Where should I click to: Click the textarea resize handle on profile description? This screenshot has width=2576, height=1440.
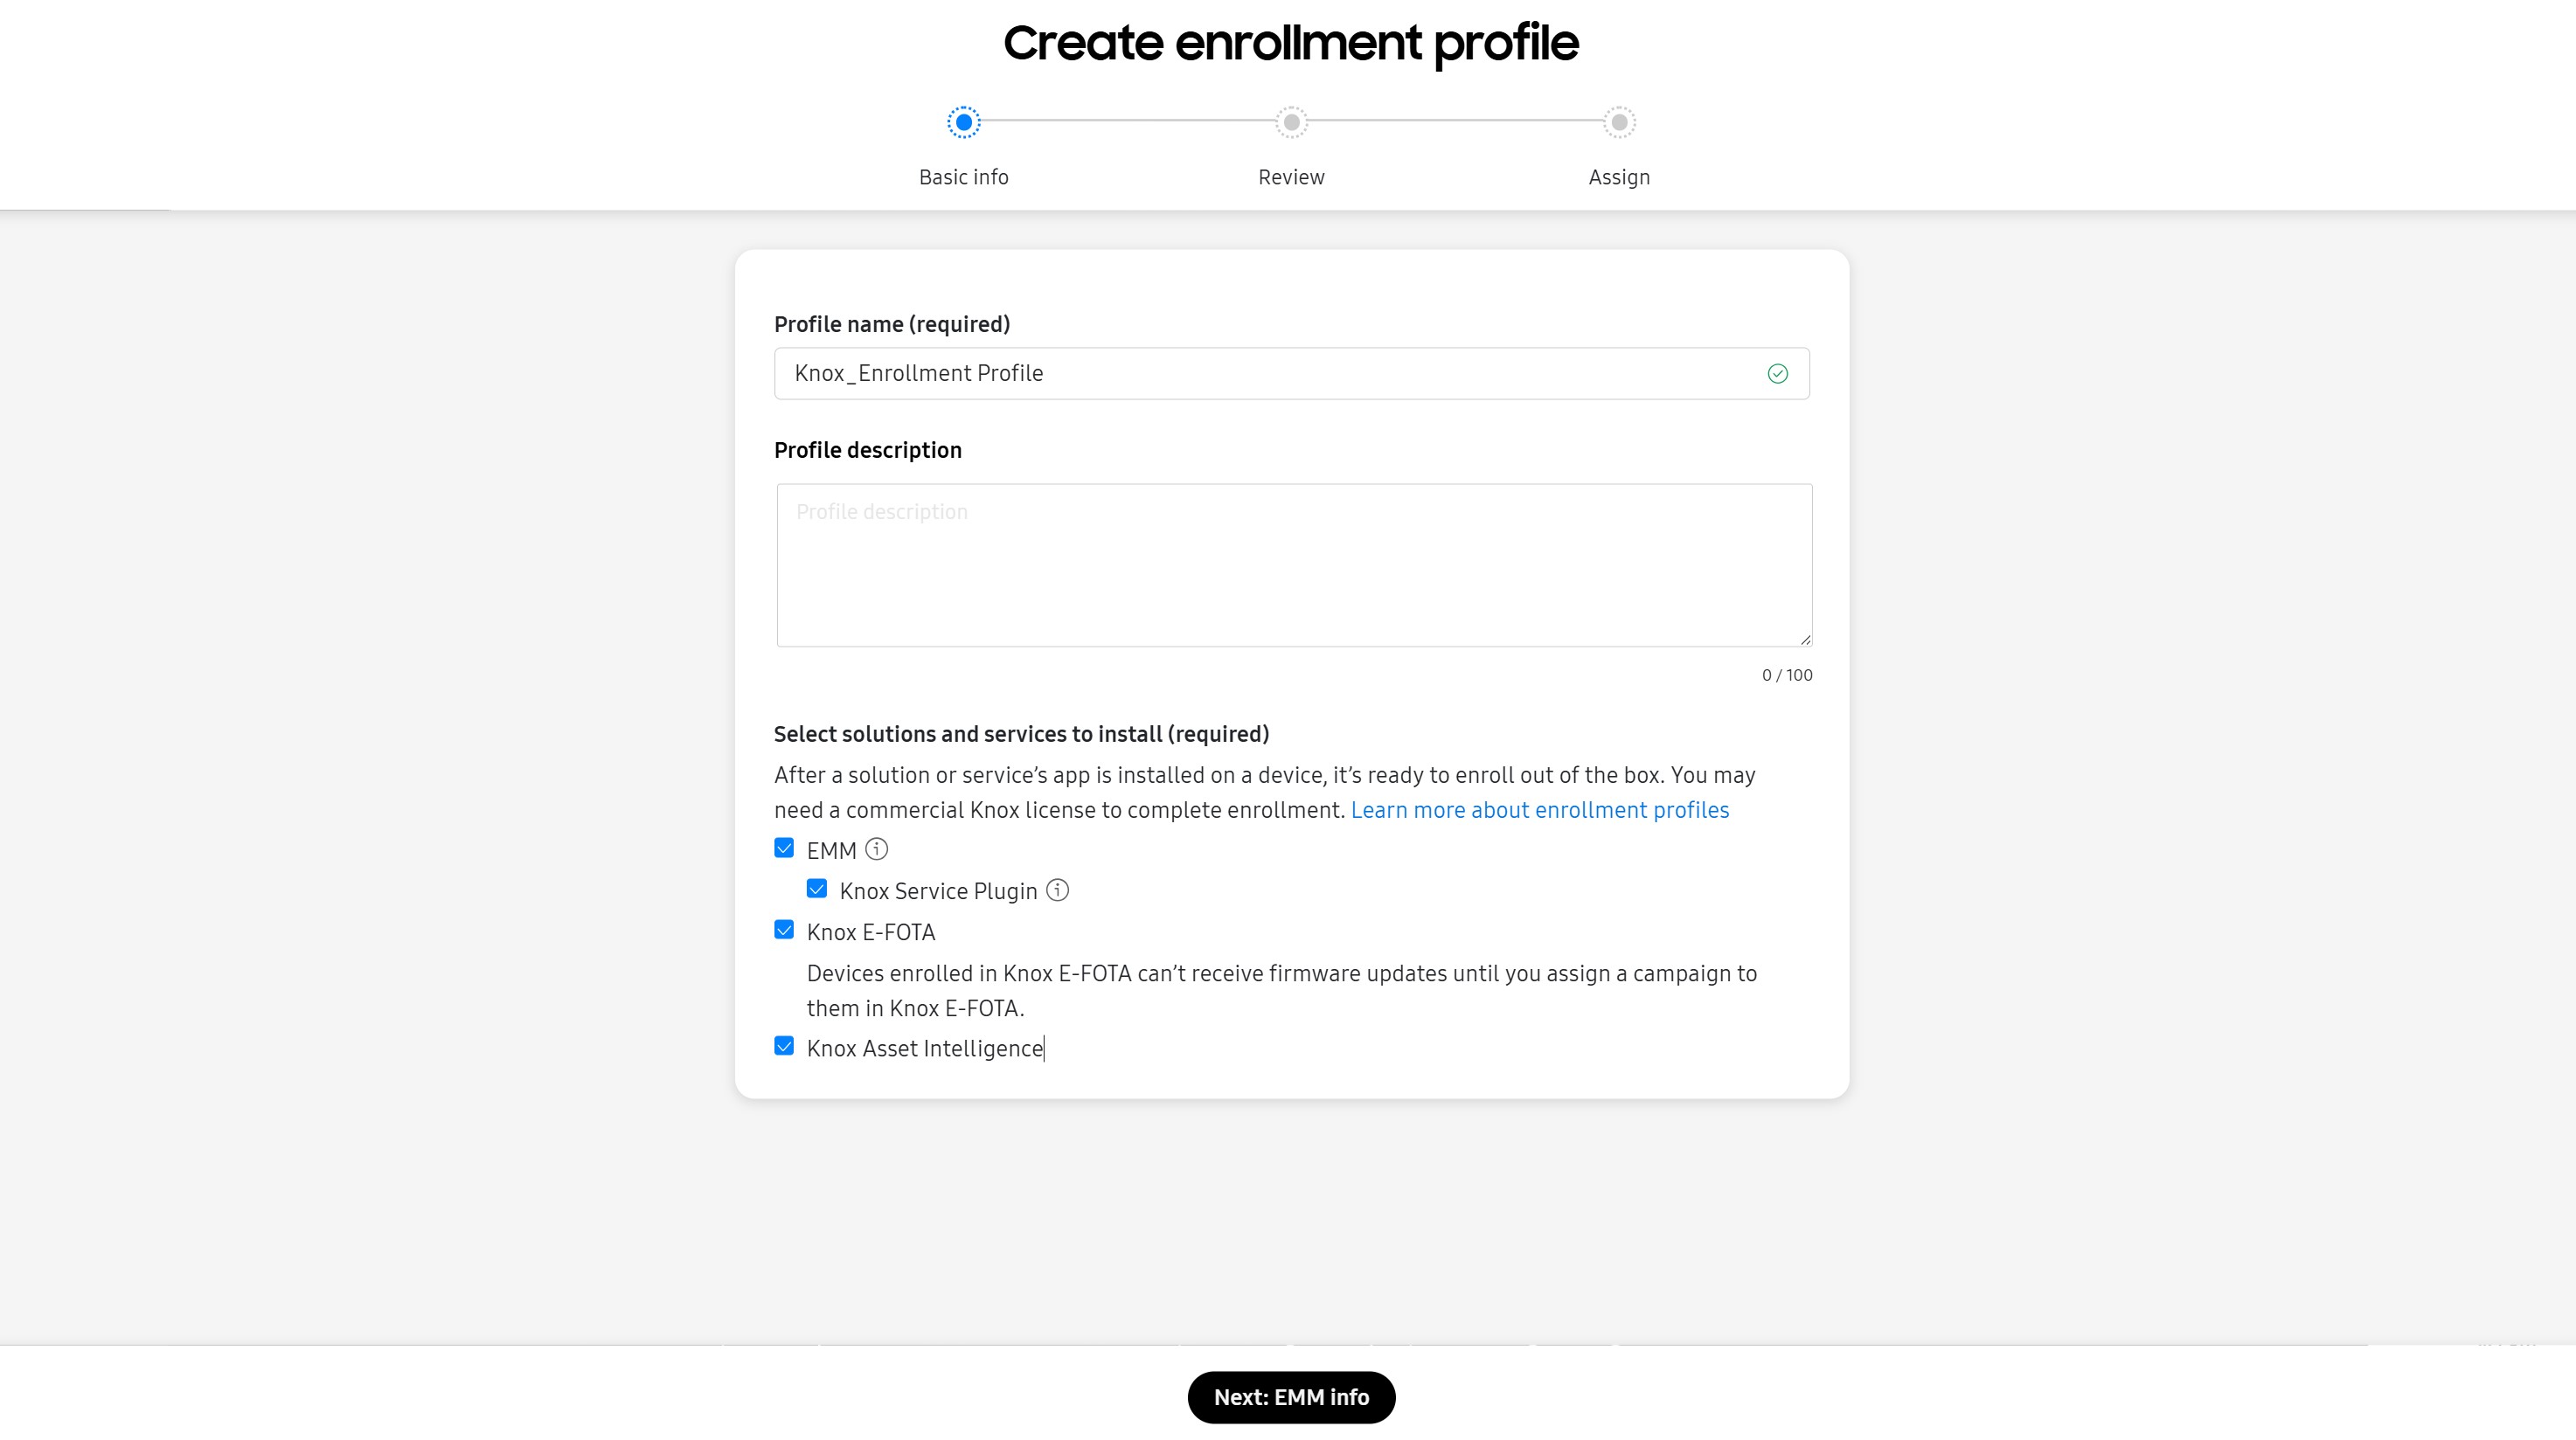1805,640
